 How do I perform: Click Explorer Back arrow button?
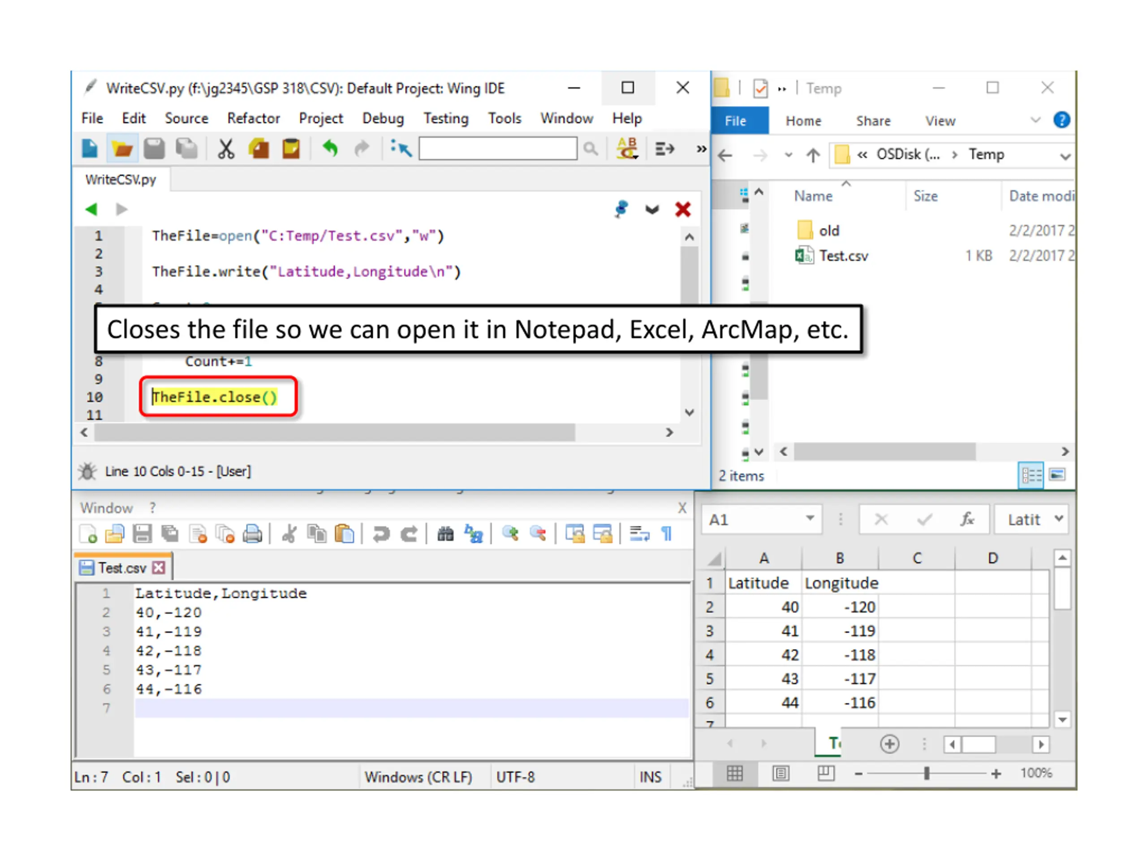(x=725, y=155)
